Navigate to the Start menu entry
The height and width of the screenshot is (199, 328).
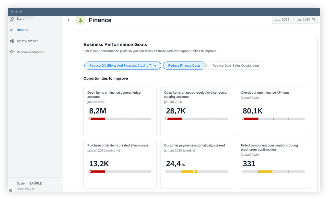[x=20, y=18]
